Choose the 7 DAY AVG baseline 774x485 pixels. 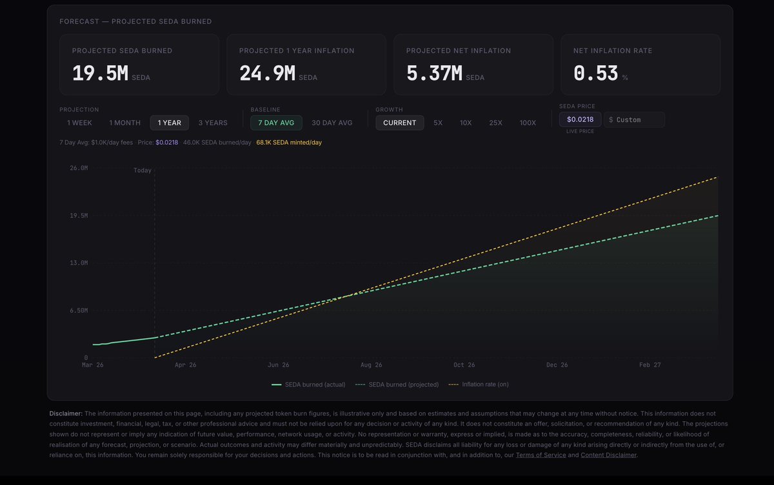(276, 123)
